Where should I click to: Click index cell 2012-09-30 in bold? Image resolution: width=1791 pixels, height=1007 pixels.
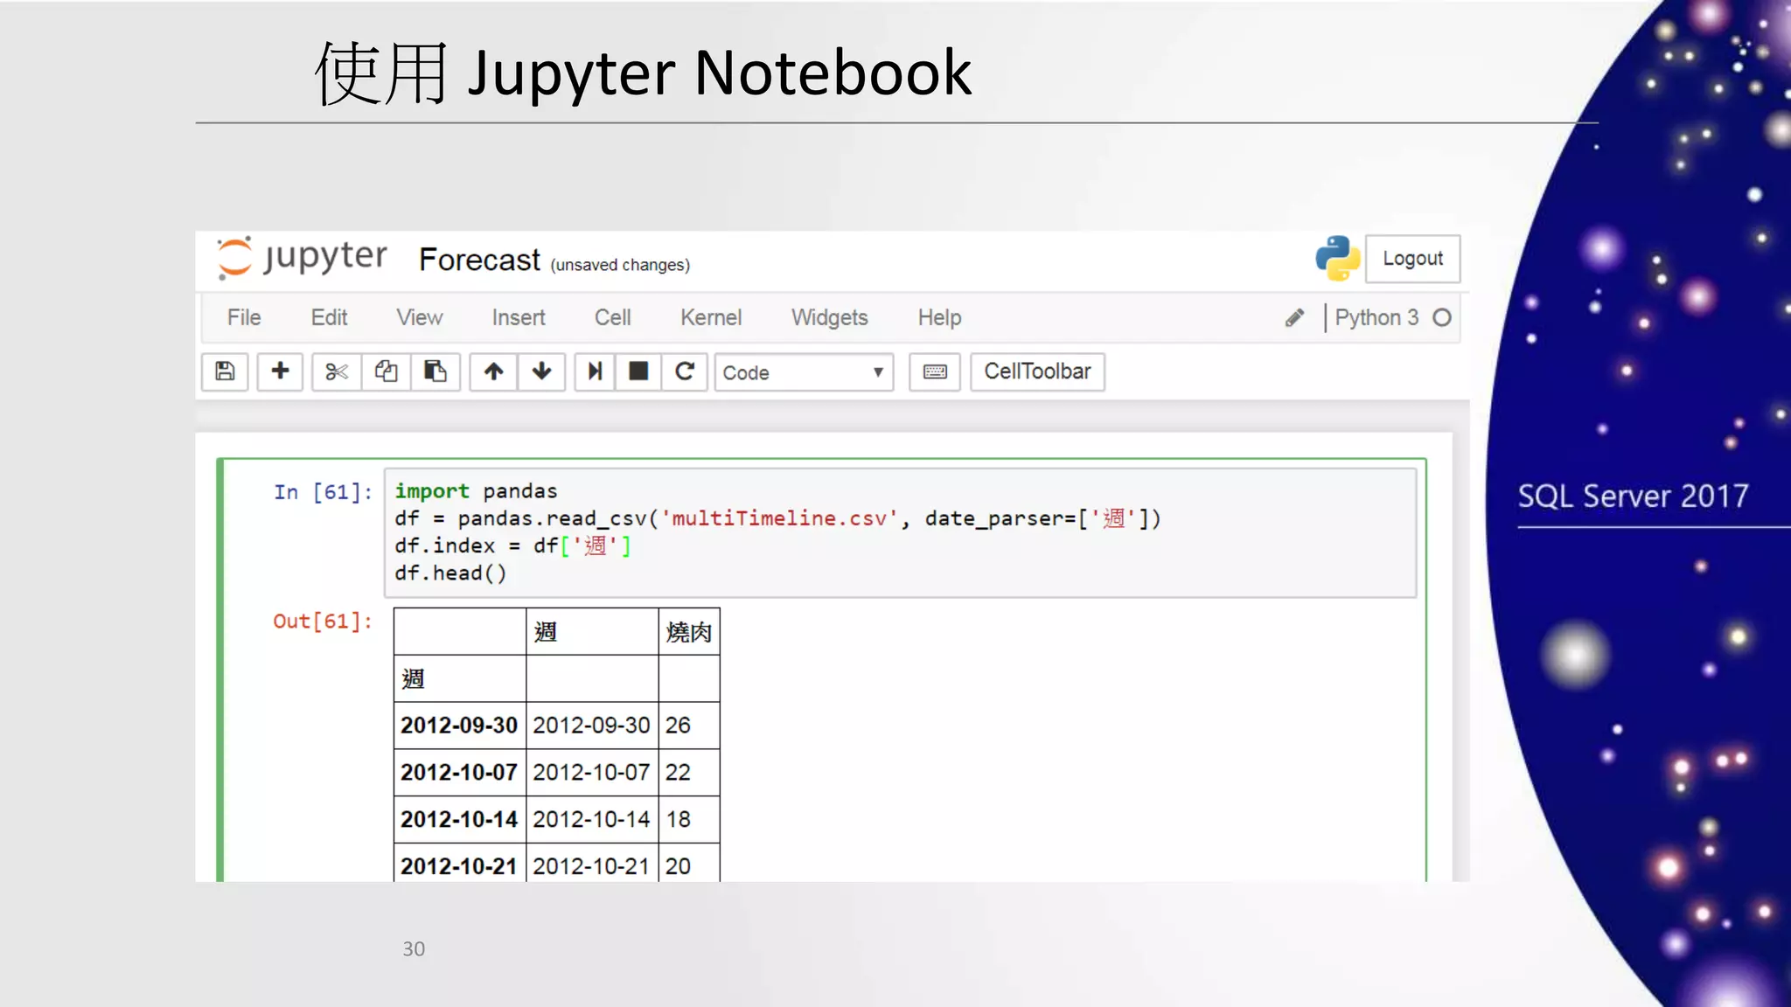459,726
